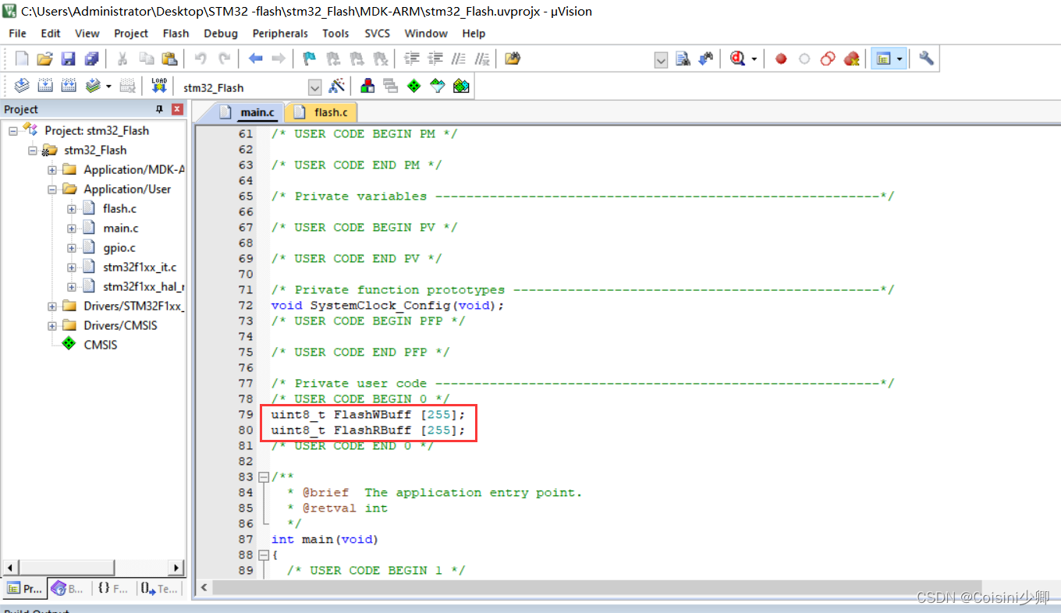The width and height of the screenshot is (1061, 613).
Task: Kill all breakpoints icon
Action: coord(851,58)
